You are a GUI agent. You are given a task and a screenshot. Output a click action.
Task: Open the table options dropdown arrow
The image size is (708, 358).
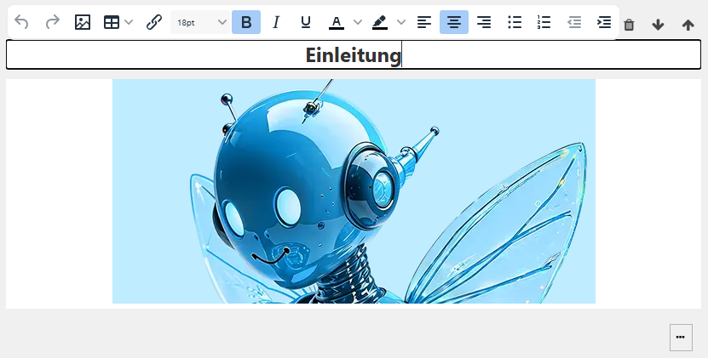coord(129,22)
